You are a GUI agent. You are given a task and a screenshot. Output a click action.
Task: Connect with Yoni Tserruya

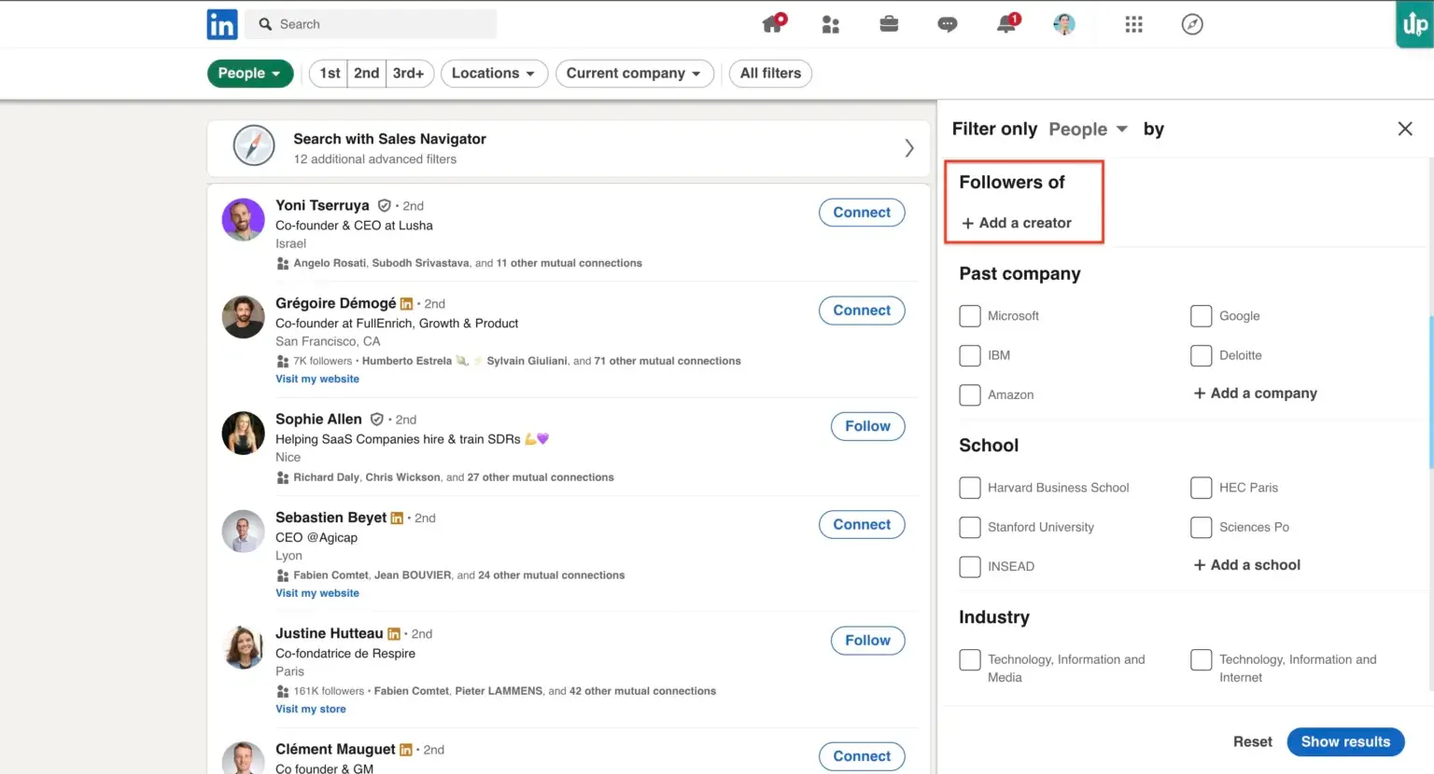(862, 213)
